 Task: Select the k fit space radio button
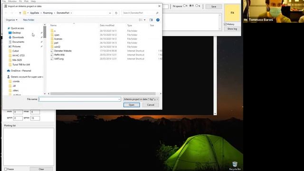(x=184, y=6)
